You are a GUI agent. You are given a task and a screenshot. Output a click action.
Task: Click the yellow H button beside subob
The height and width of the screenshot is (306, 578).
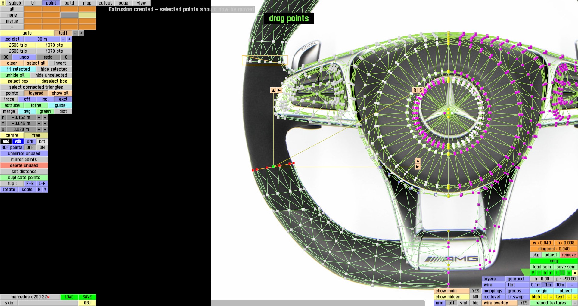pos(3,3)
